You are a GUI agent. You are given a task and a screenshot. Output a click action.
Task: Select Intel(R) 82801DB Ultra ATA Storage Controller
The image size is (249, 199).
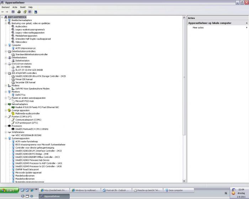tap(41, 76)
